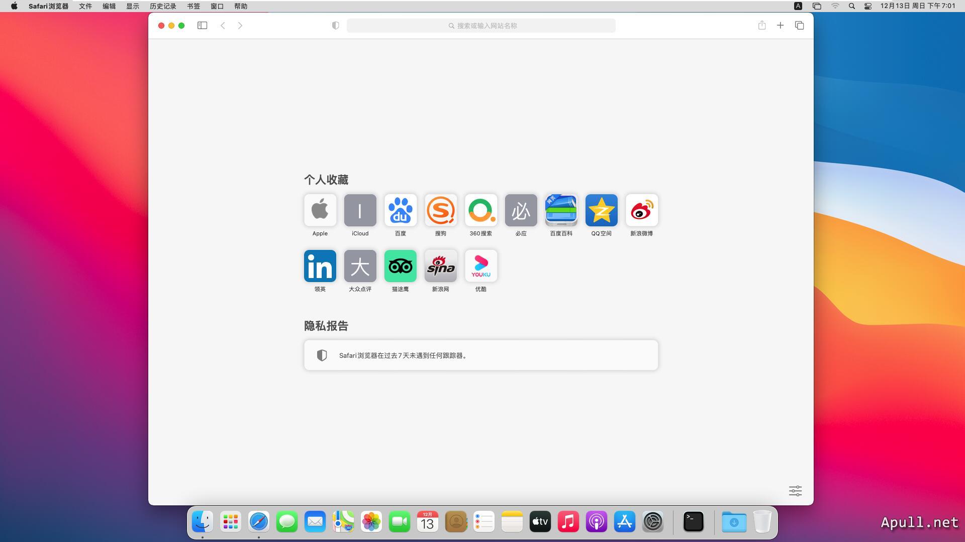Open the 帮助 menu
The image size is (965, 542).
(241, 6)
